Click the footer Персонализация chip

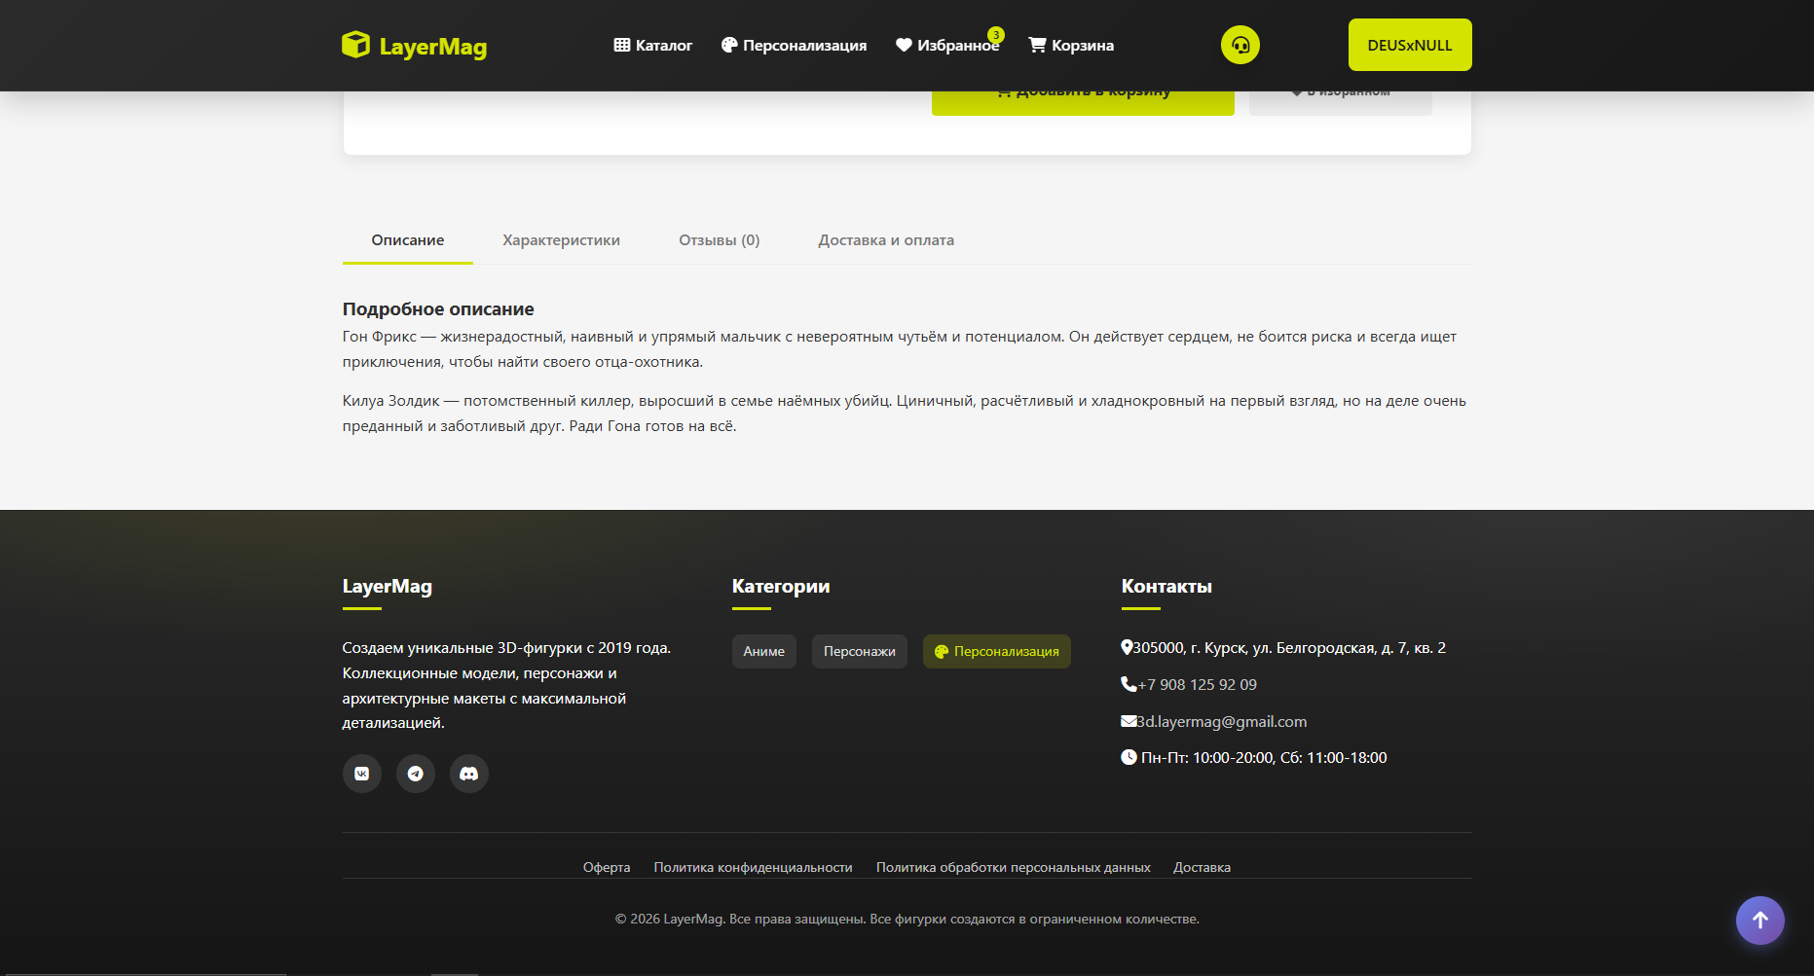[997, 652]
